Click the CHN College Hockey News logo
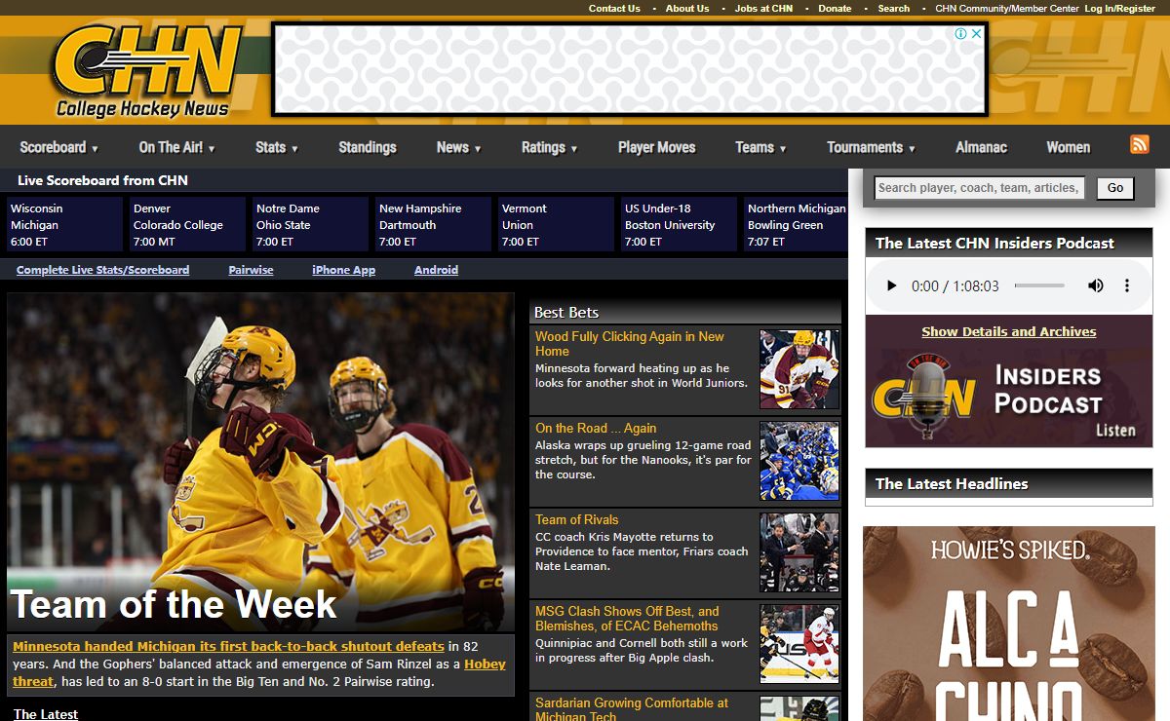 coord(147,71)
